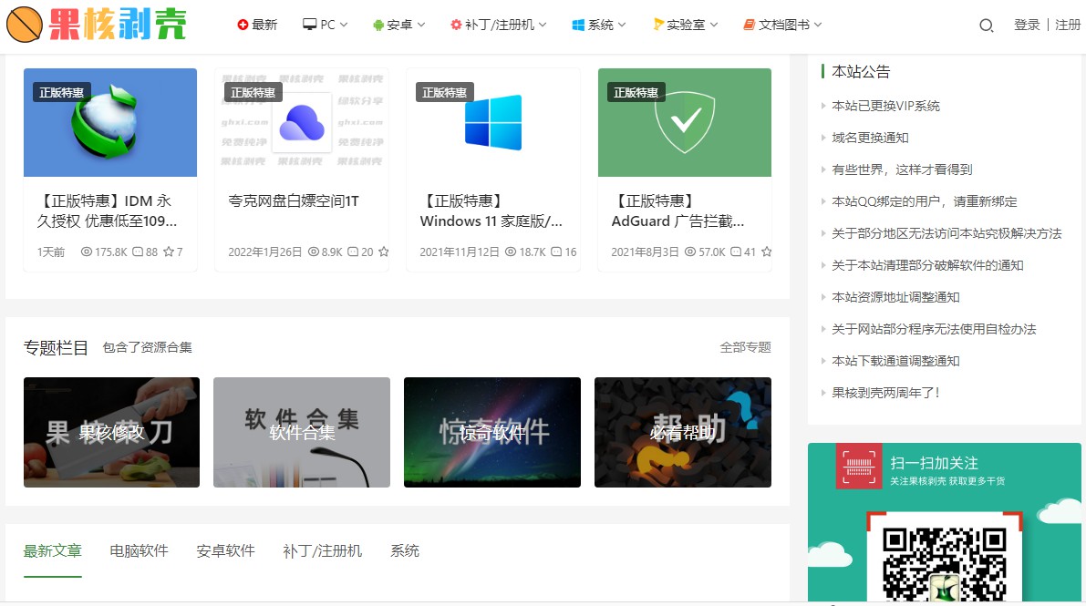Viewport: 1086px width, 606px height.
Task: Open Windows 11 家庭版 article title
Action: click(x=491, y=211)
